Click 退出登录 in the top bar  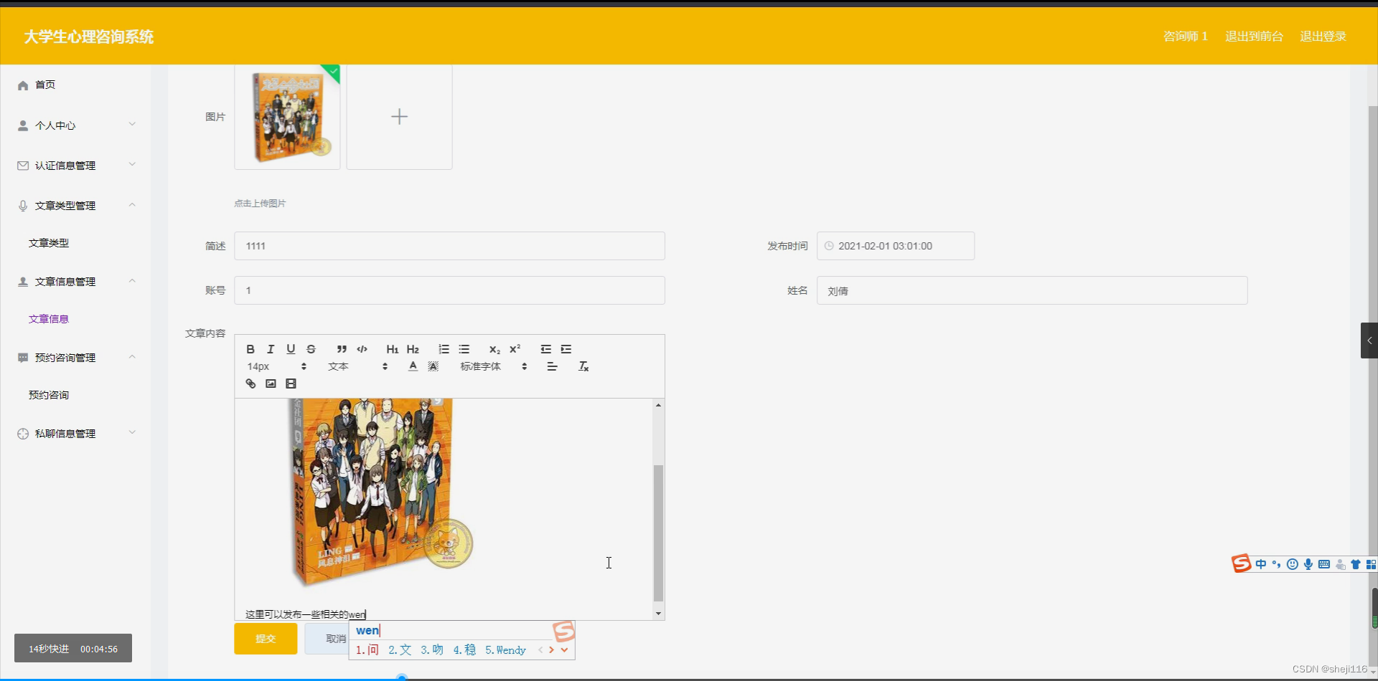pos(1323,36)
